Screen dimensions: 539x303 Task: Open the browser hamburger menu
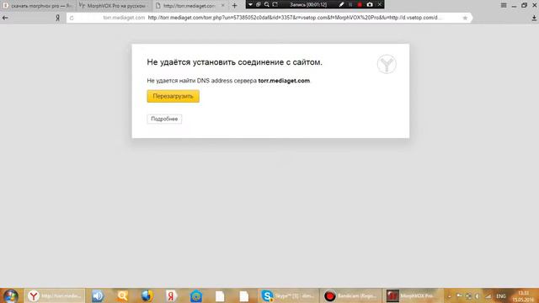click(x=504, y=5)
